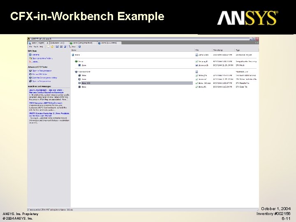Click the Advanced CFD group icon
The image size is (296, 222).
click(x=76, y=72)
